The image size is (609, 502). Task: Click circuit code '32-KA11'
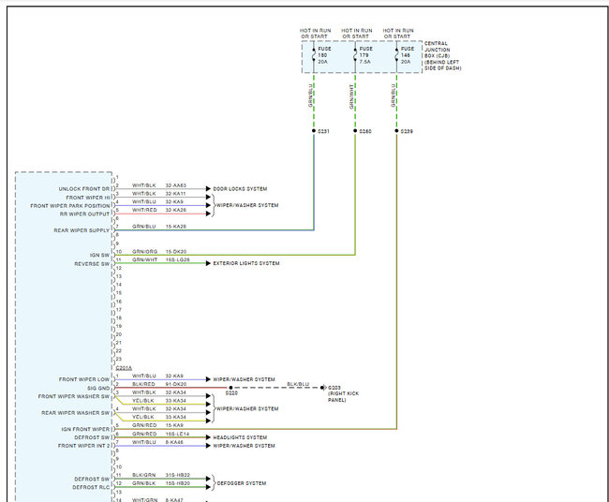click(175, 194)
